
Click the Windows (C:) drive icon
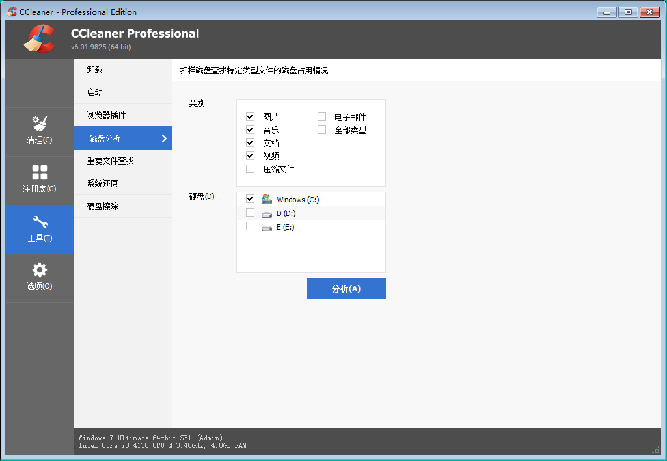pyautogui.click(x=266, y=199)
